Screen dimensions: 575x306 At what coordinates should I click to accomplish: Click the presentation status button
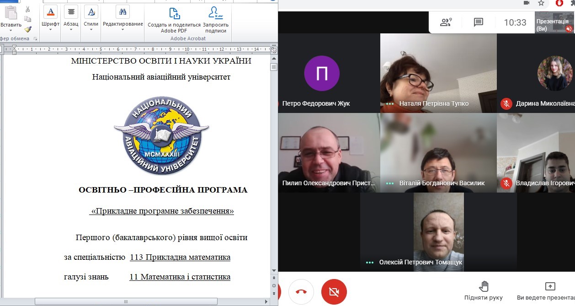[555, 22]
